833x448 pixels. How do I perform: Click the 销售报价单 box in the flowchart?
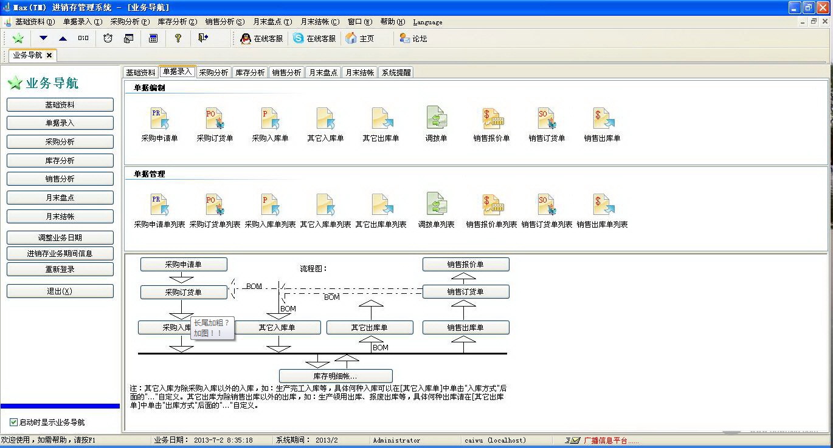click(x=466, y=265)
